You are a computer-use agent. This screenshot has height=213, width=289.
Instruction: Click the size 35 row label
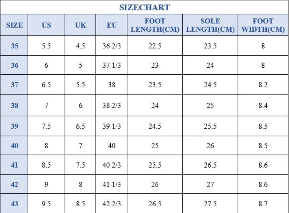click(x=14, y=46)
